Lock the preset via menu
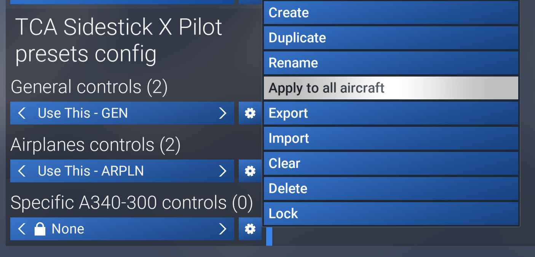 coord(391,214)
